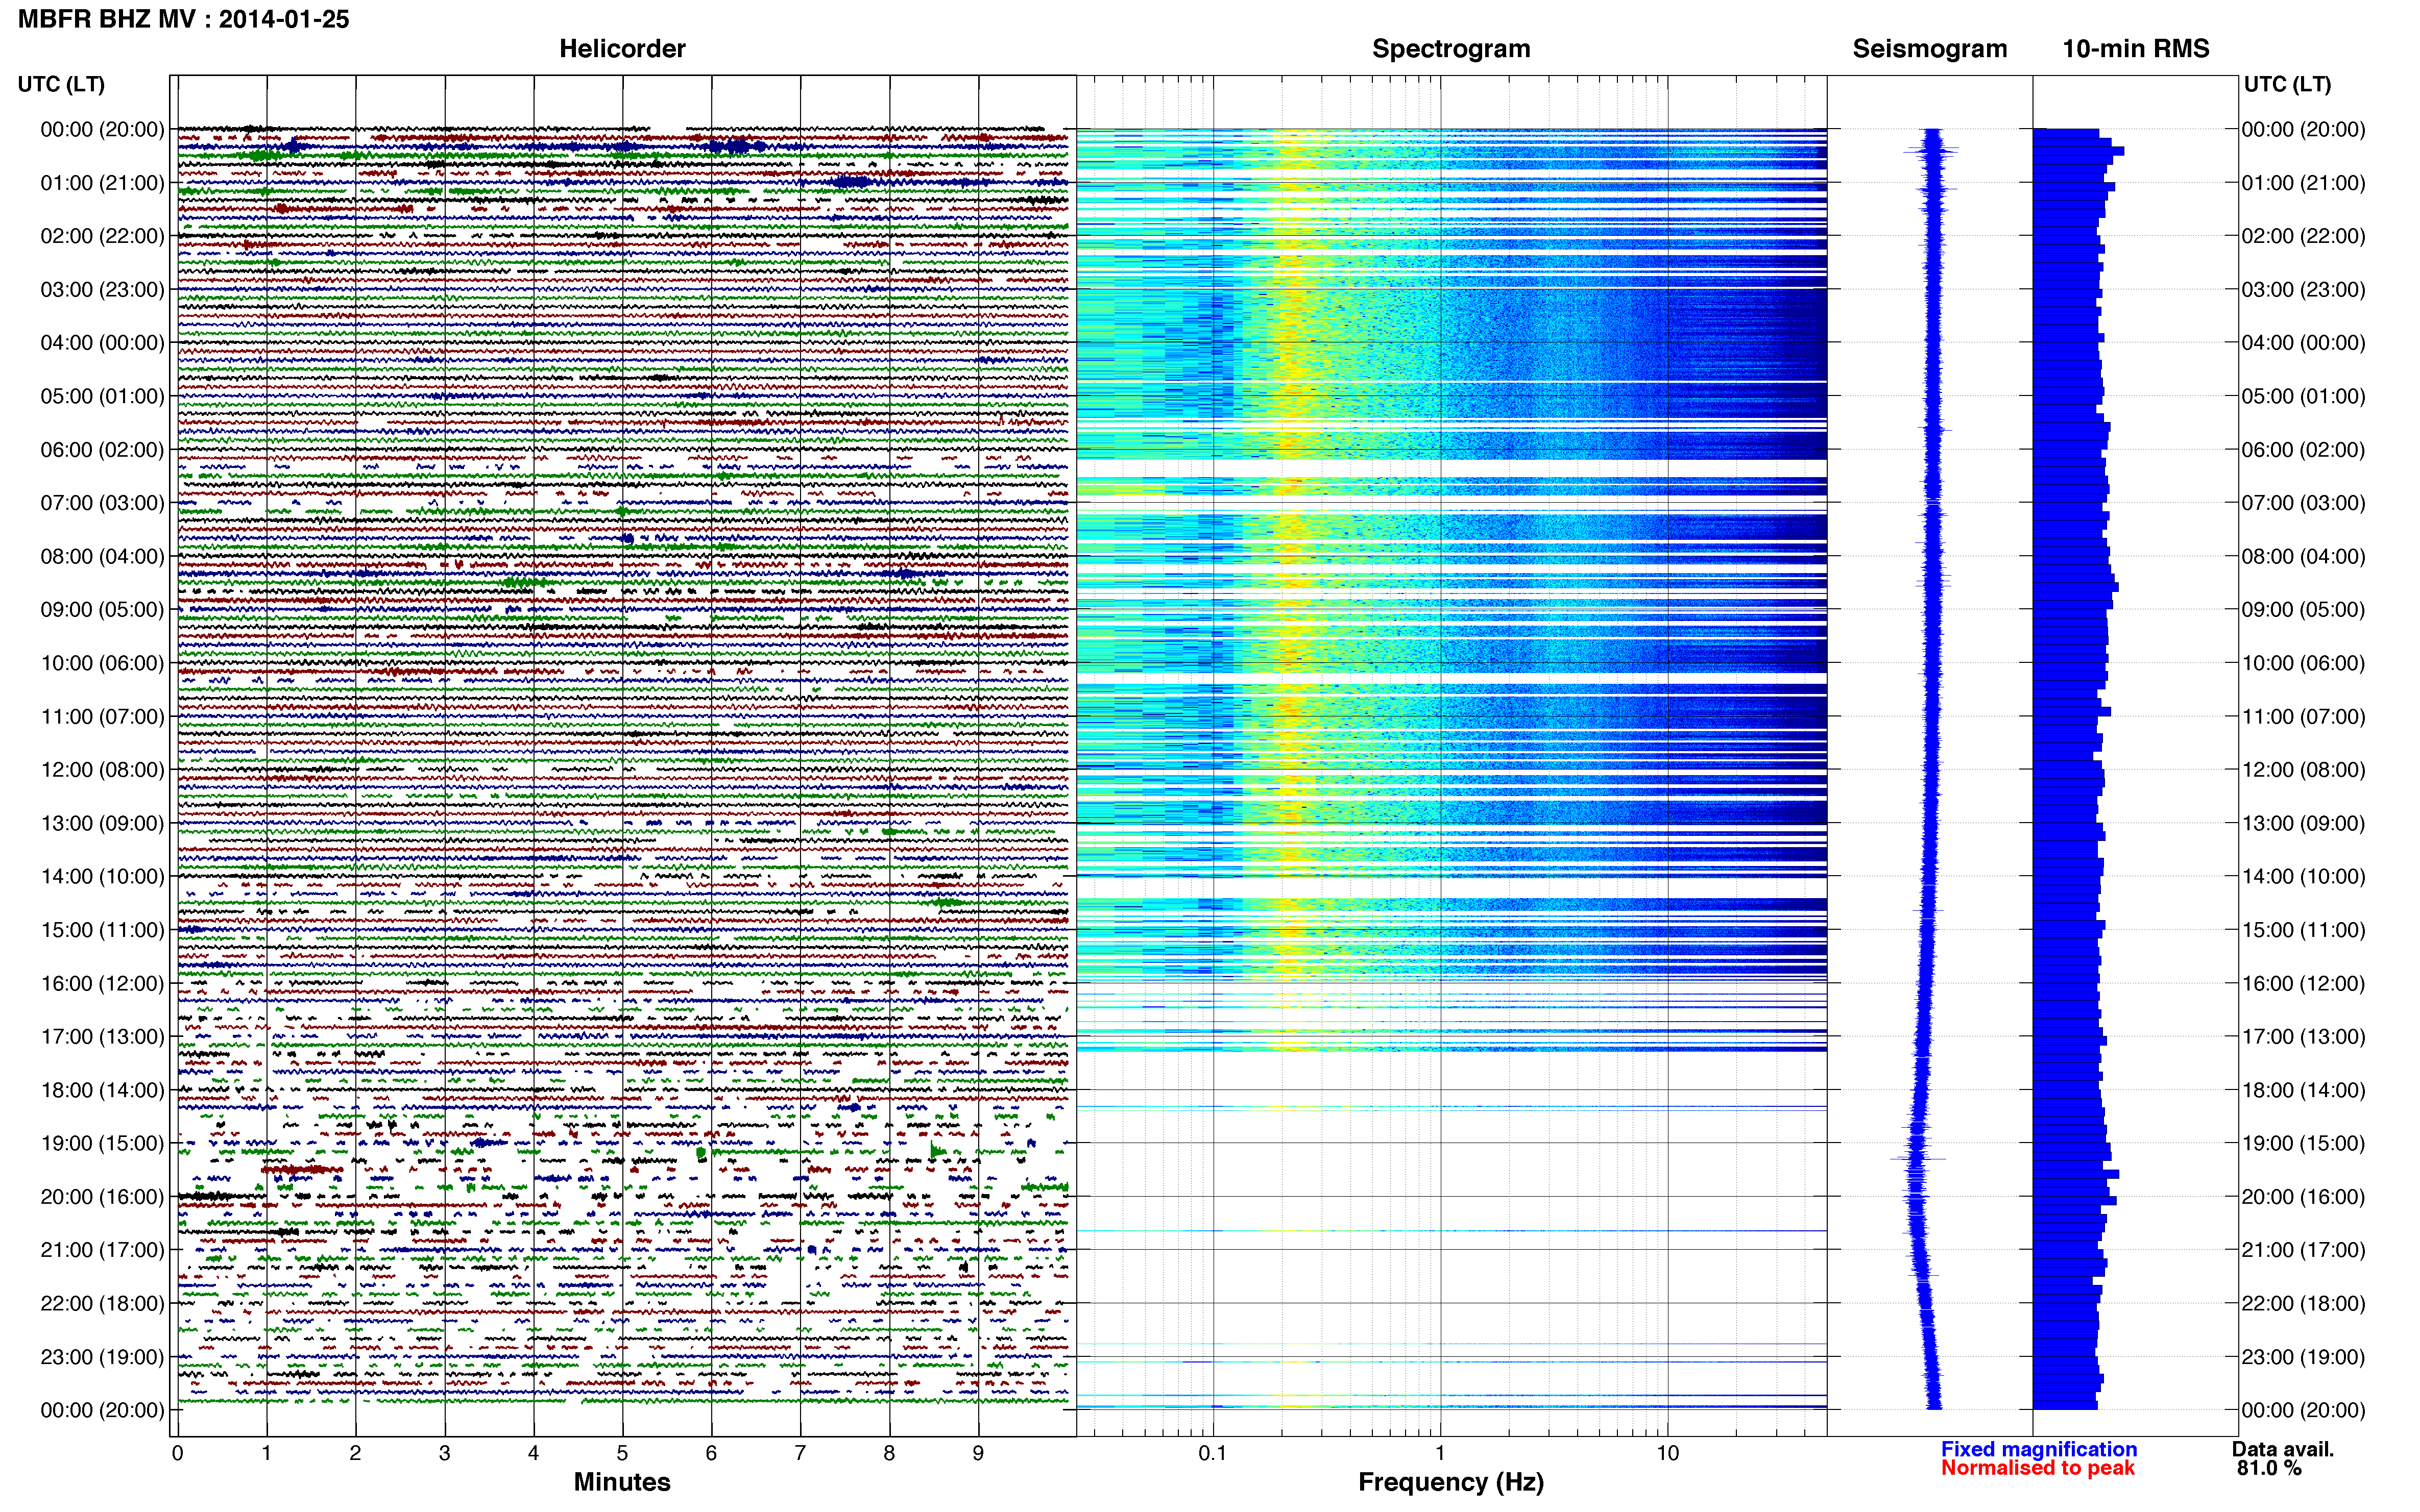Viewport: 2420px width, 1512px height.
Task: Click tick '2' on the Minutes axis
Action: pyautogui.click(x=355, y=1454)
